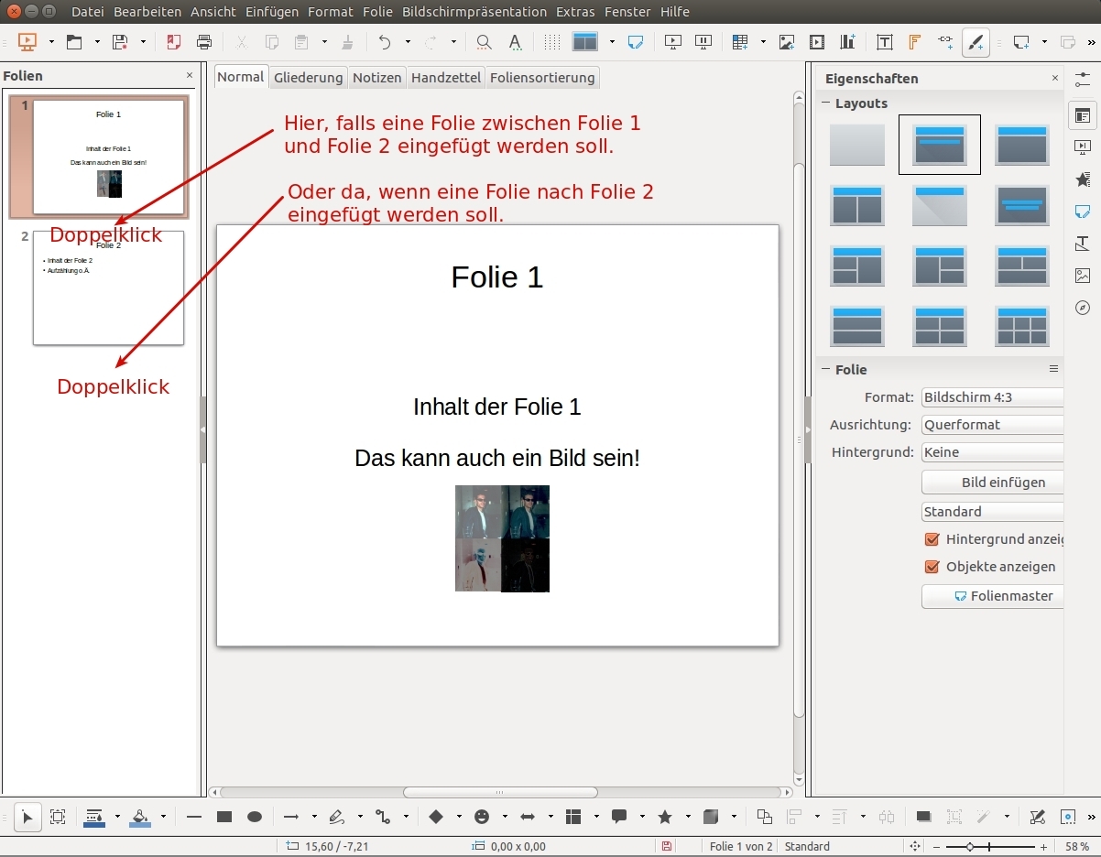The width and height of the screenshot is (1101, 857).
Task: Select the rectangle drawing tool
Action: tap(224, 817)
